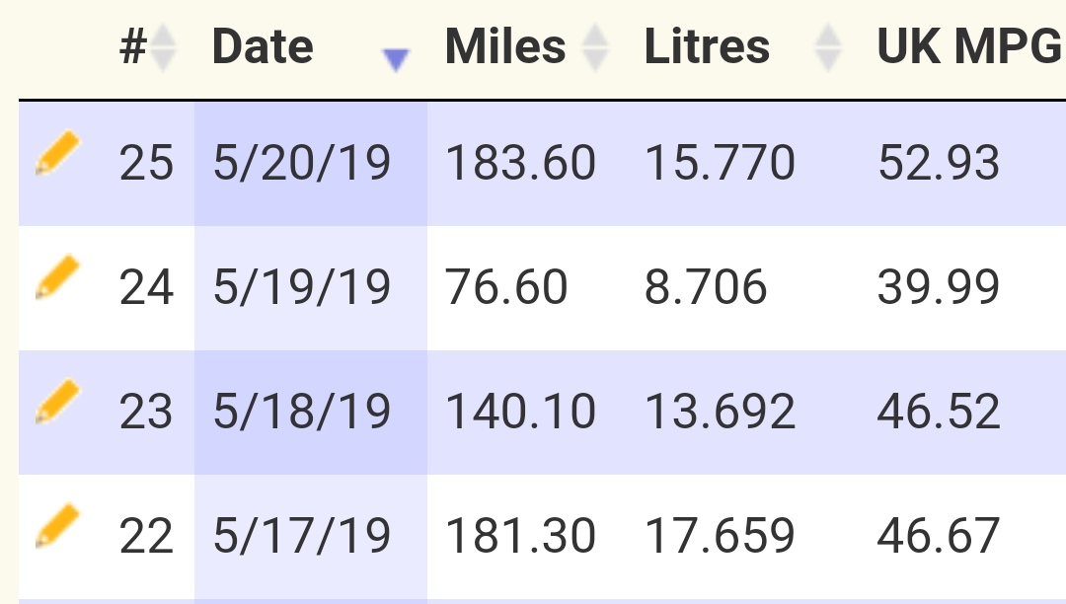Select the 183.60 miles value
This screenshot has height=604, width=1066.
point(520,163)
